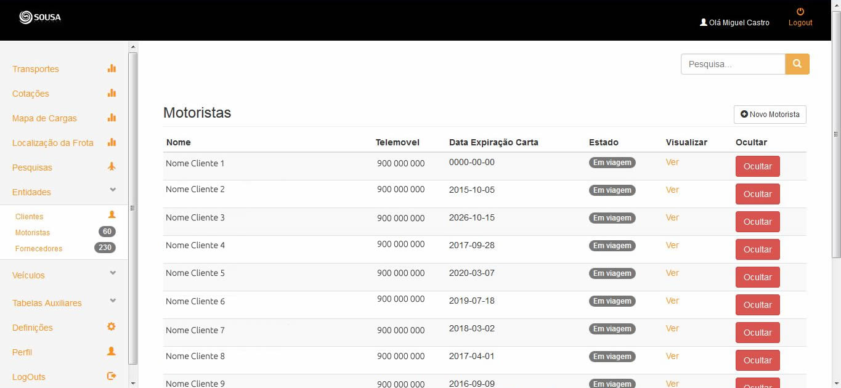Click the Pesquisa search input field
This screenshot has width=841, height=388.
click(733, 64)
